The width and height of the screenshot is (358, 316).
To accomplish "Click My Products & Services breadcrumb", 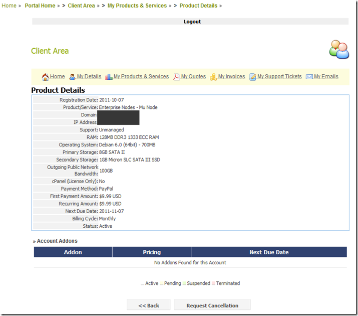I will point(137,6).
